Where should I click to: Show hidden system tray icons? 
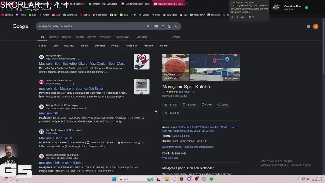(293, 179)
